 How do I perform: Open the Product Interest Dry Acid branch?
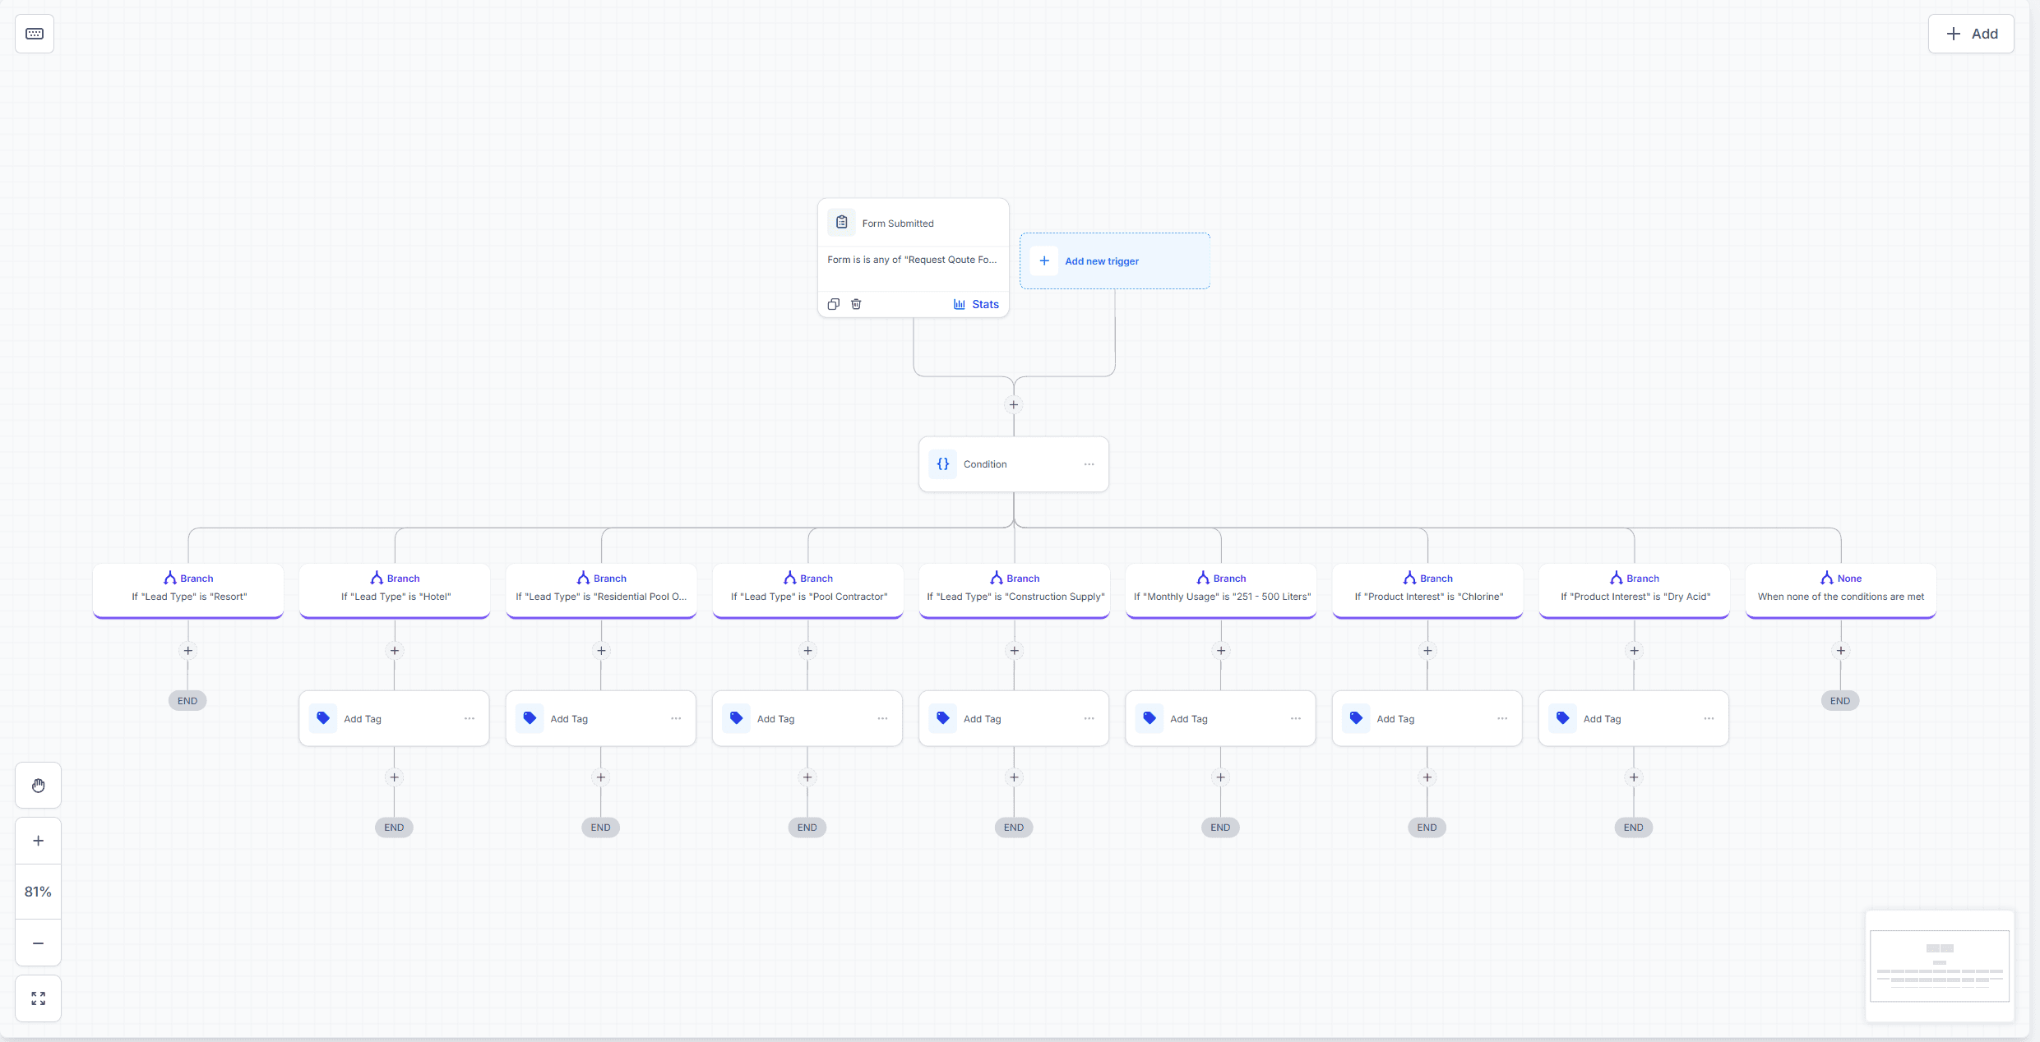click(1635, 590)
